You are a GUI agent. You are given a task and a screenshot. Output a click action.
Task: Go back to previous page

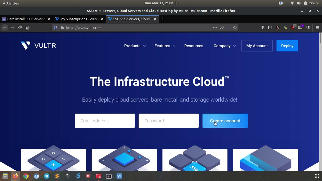click(x=5, y=28)
